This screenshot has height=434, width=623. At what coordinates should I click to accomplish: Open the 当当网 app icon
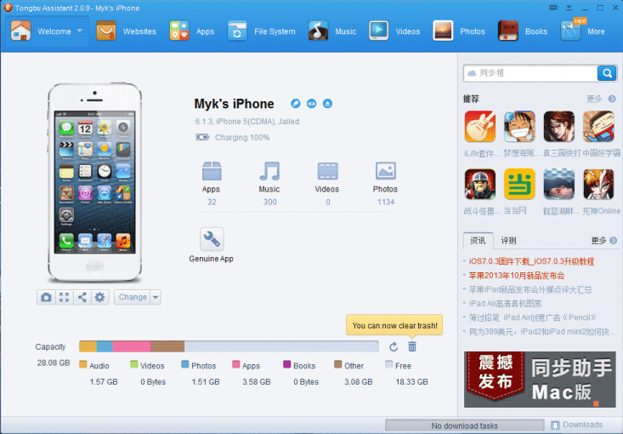(x=519, y=184)
